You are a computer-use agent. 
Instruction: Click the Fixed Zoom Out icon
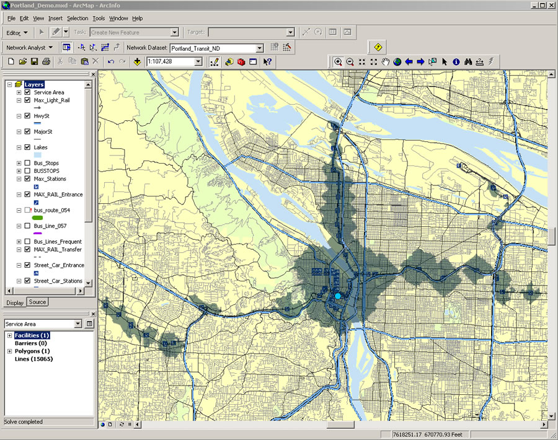click(374, 62)
